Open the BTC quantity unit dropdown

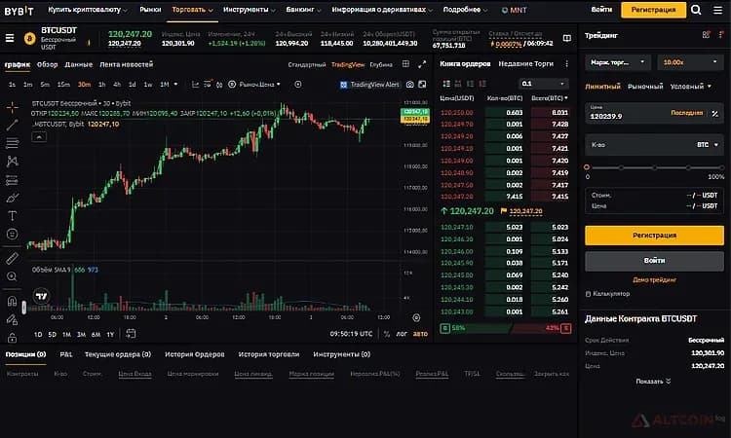(708, 145)
